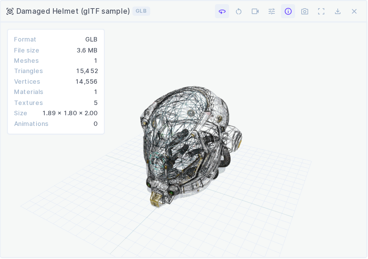The image size is (368, 259).
Task: Select the Triangles value 15,452
Action: (87, 71)
